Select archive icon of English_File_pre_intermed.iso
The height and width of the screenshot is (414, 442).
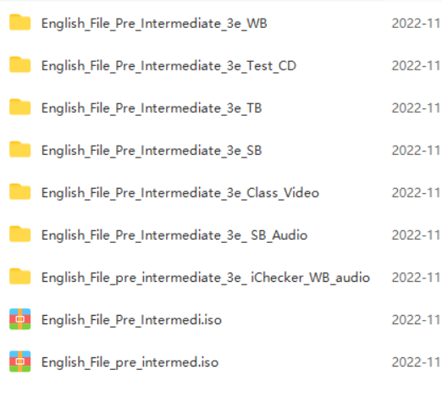[19, 362]
